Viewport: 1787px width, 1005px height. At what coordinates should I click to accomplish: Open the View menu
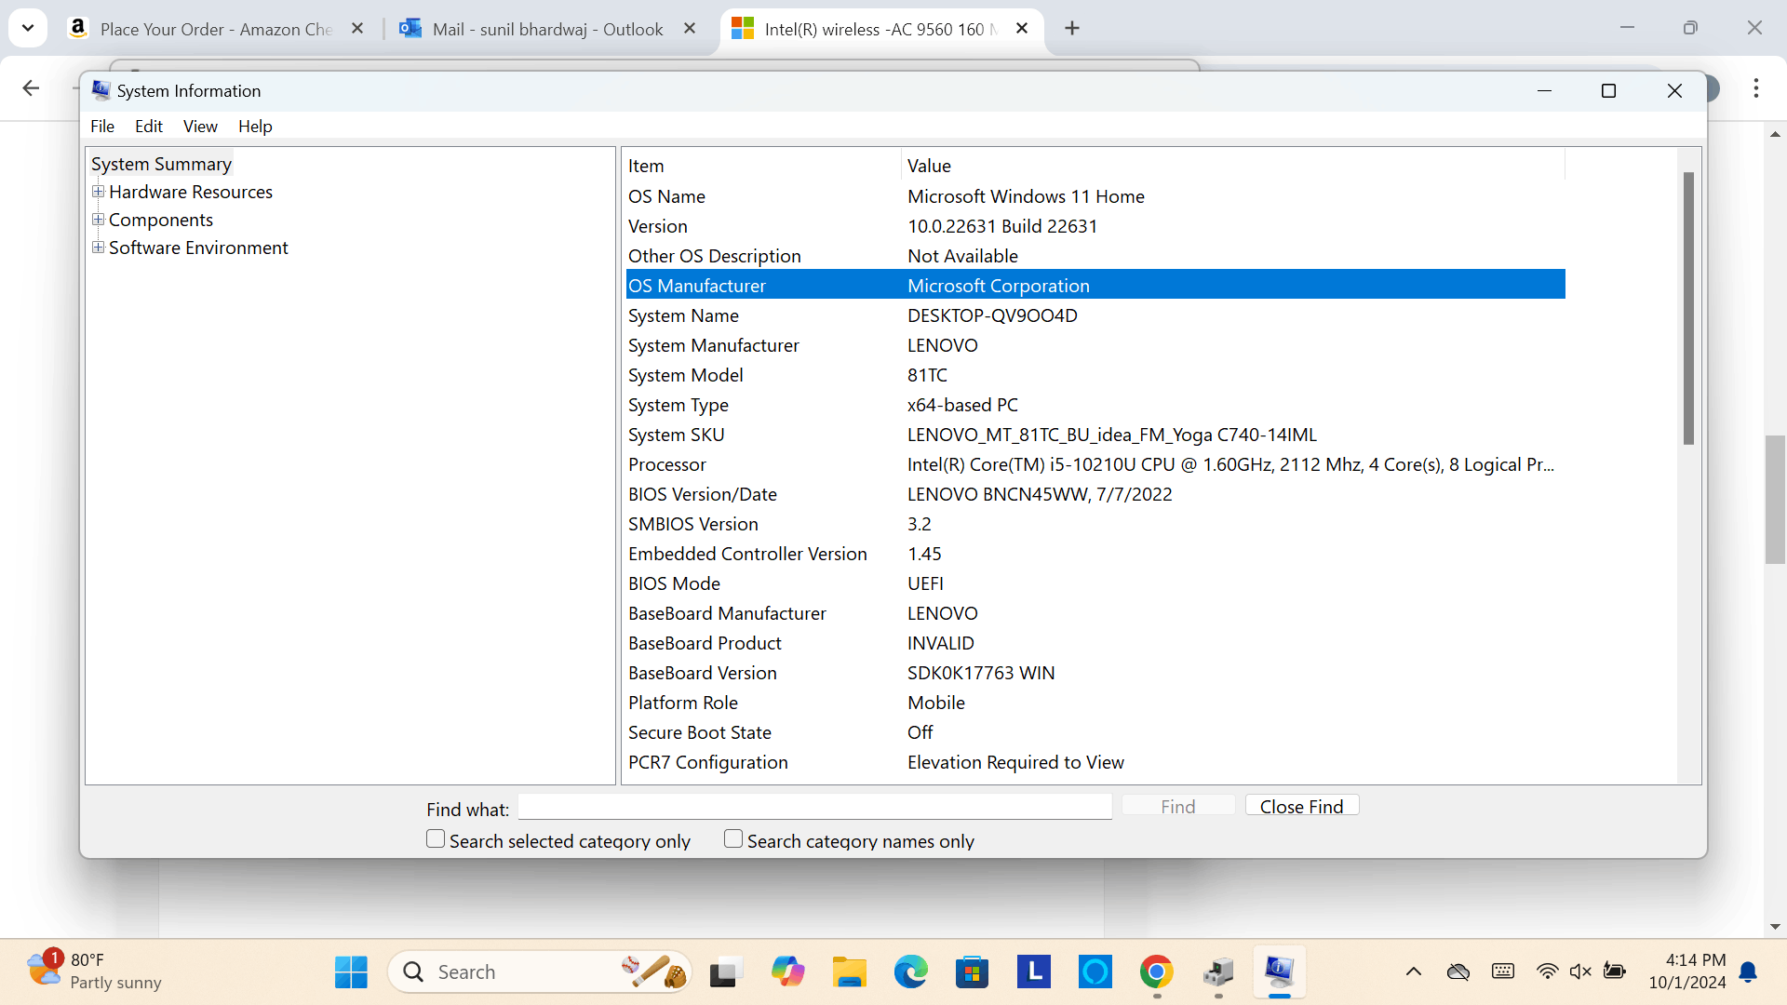[199, 127]
